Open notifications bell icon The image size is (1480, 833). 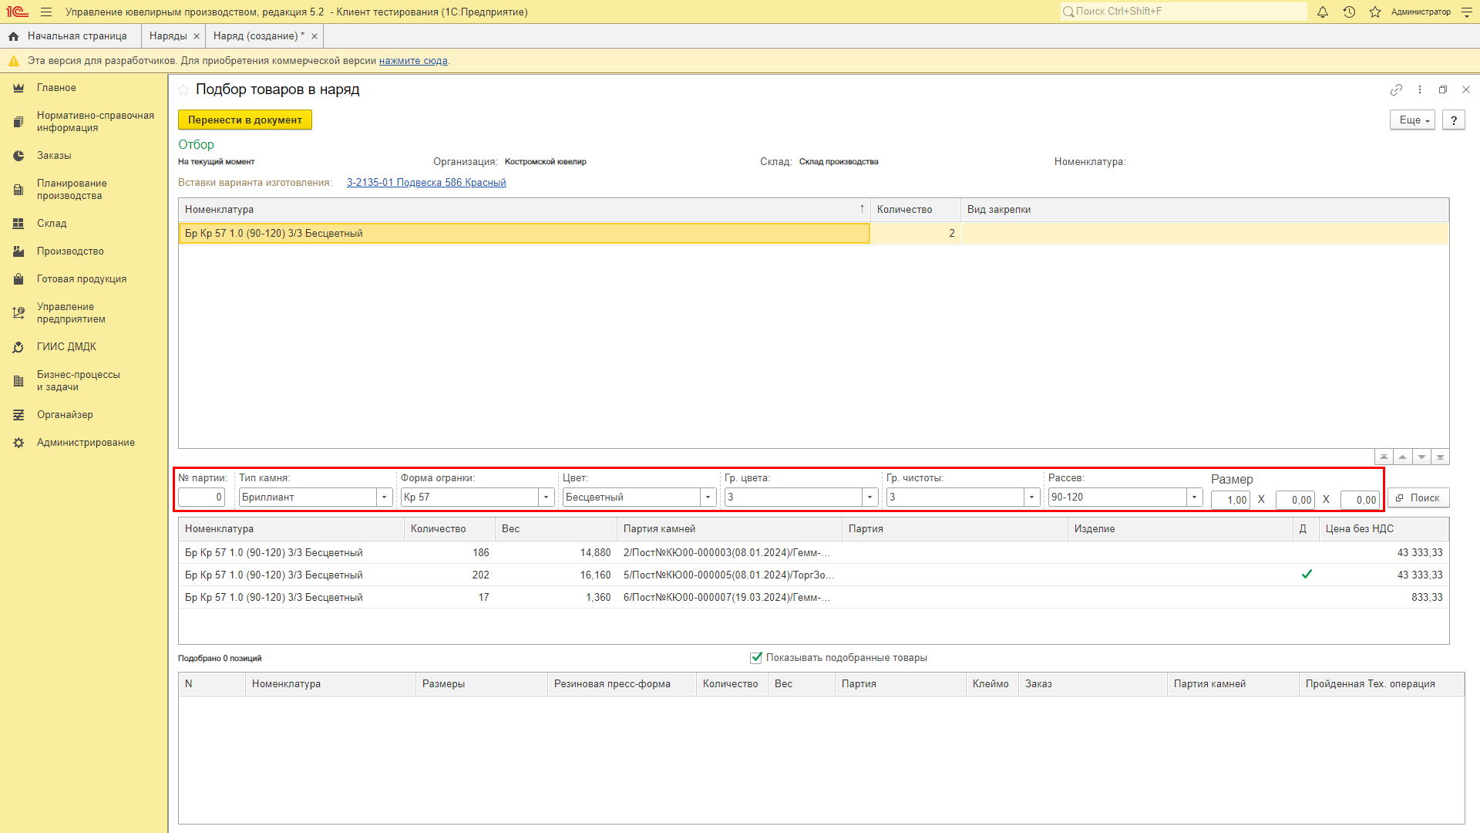point(1323,12)
